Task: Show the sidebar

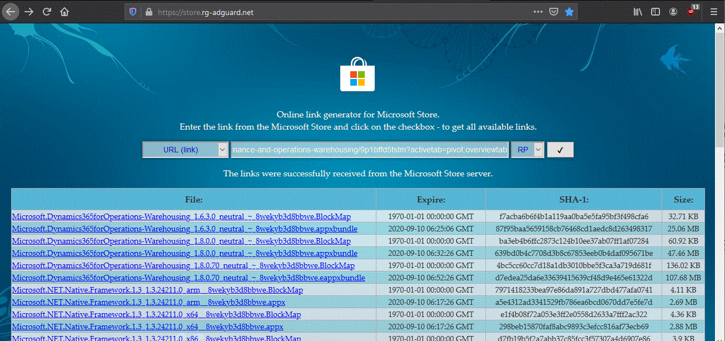Action: (656, 12)
